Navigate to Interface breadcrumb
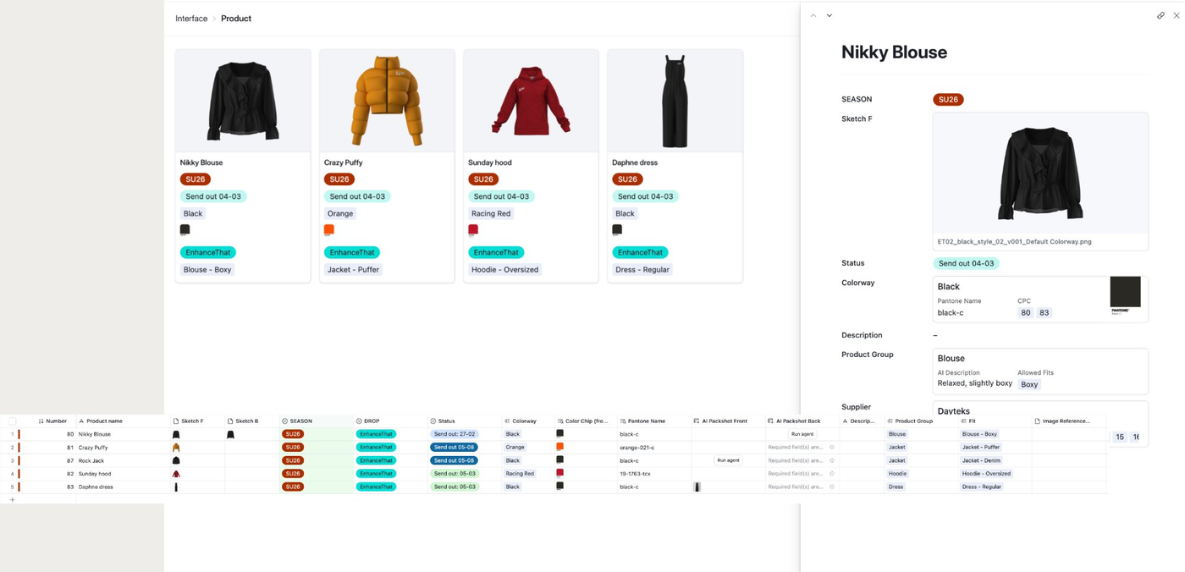The image size is (1185, 572). pyautogui.click(x=191, y=19)
